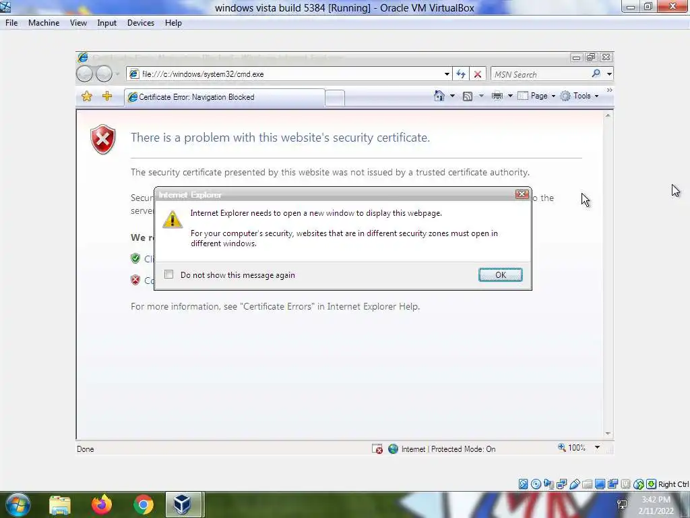The image size is (690, 518).
Task: Click the VirtualBox network adapters icon
Action: coord(561,484)
